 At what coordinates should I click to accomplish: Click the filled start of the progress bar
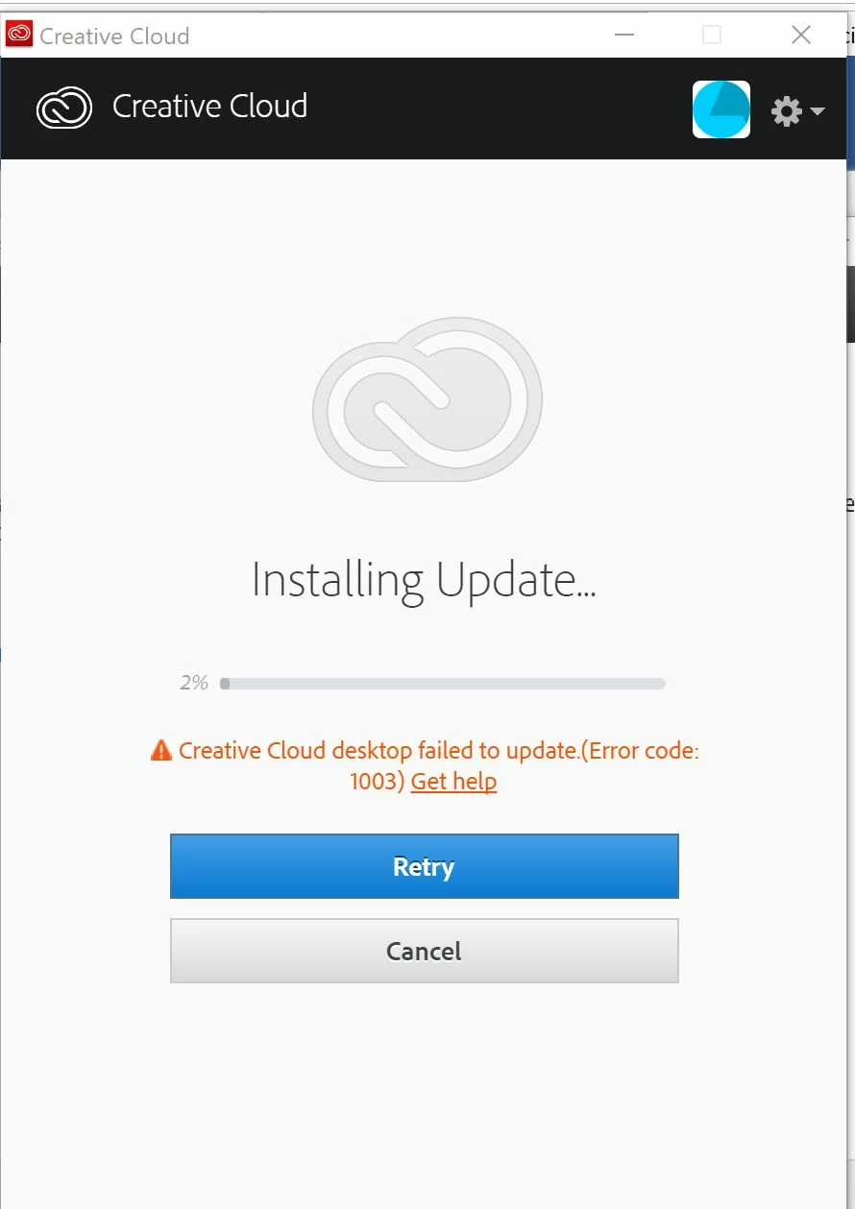(225, 684)
